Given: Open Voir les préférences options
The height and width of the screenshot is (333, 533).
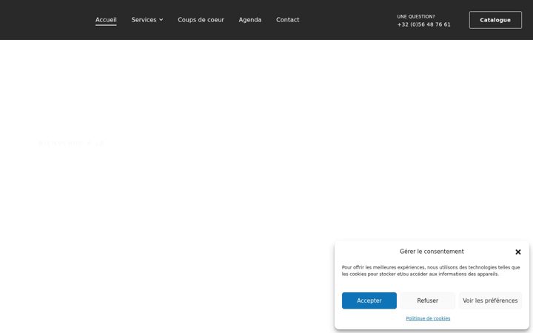Looking at the screenshot, I should click(x=490, y=300).
